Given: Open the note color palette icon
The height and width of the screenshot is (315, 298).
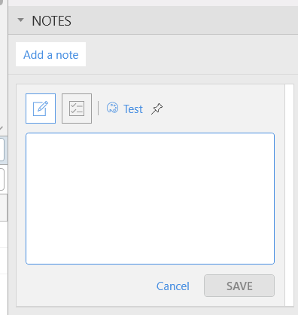Looking at the screenshot, I should coord(112,108).
